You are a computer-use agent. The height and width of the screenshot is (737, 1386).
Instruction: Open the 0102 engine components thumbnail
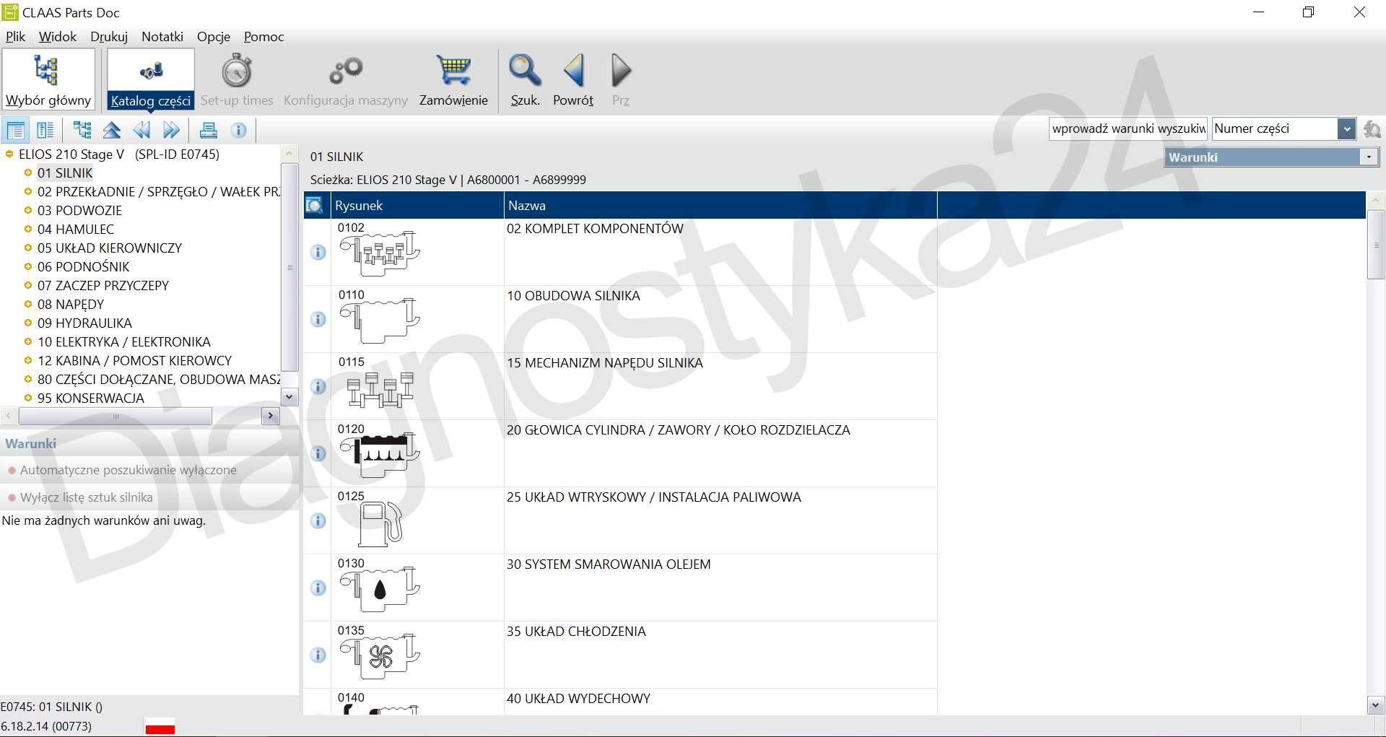[380, 254]
